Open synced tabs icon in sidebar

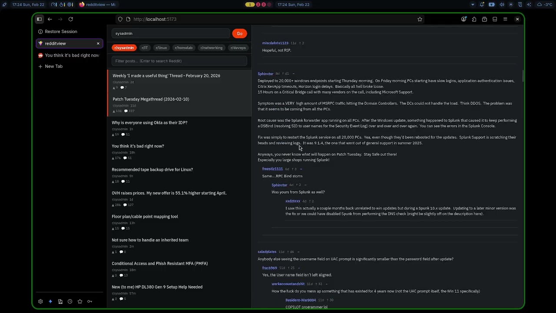[x=60, y=301]
